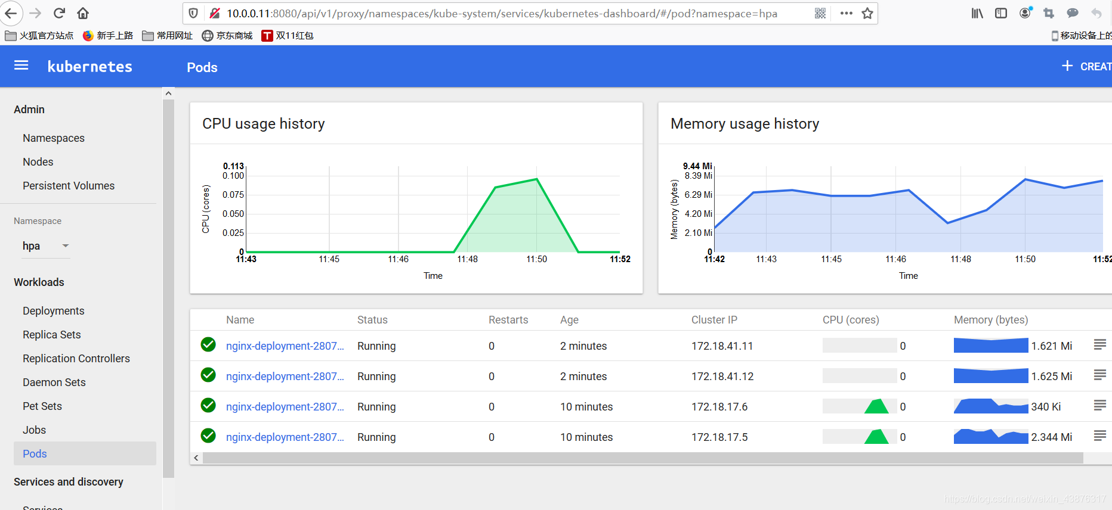Open nginx-deployment pod with IP 172.18.17.6
Viewport: 1112px width, 510px height.
(285, 407)
